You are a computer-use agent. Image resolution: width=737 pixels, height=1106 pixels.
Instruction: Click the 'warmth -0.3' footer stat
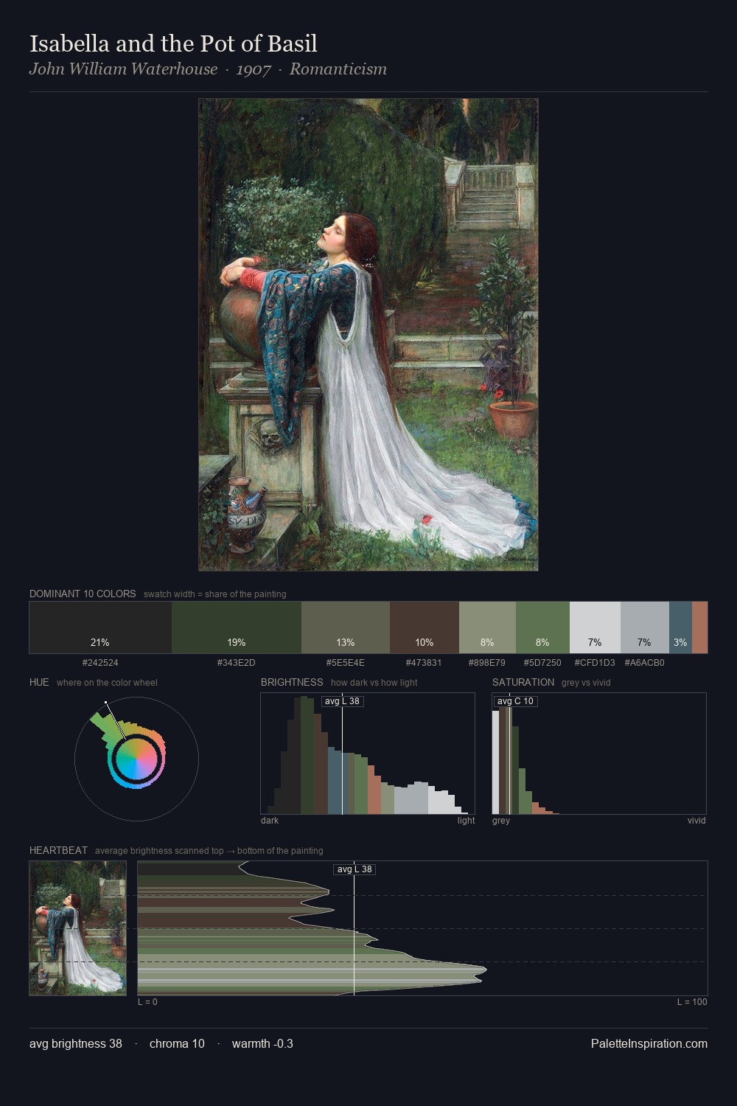coord(262,1043)
